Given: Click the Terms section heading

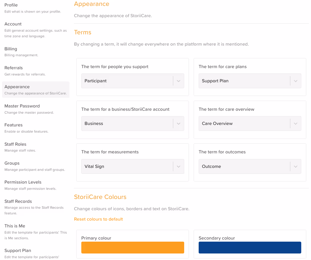Looking at the screenshot, I should (x=82, y=32).
